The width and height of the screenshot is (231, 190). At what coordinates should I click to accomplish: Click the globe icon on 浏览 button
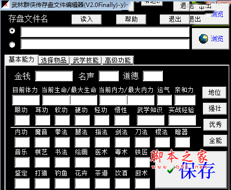coord(203,39)
